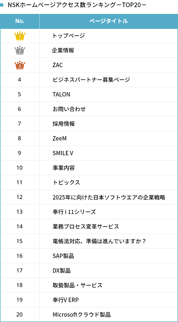This screenshot has width=178, height=322.
Task: Click the bronze third-place crown icon
Action: coord(20,65)
